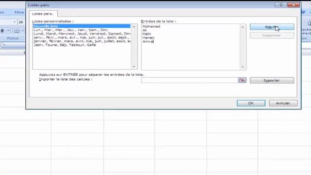Screen dimensions: 311x175
Task: Click custom lists scrollbar up arrow
Action: (x=134, y=27)
